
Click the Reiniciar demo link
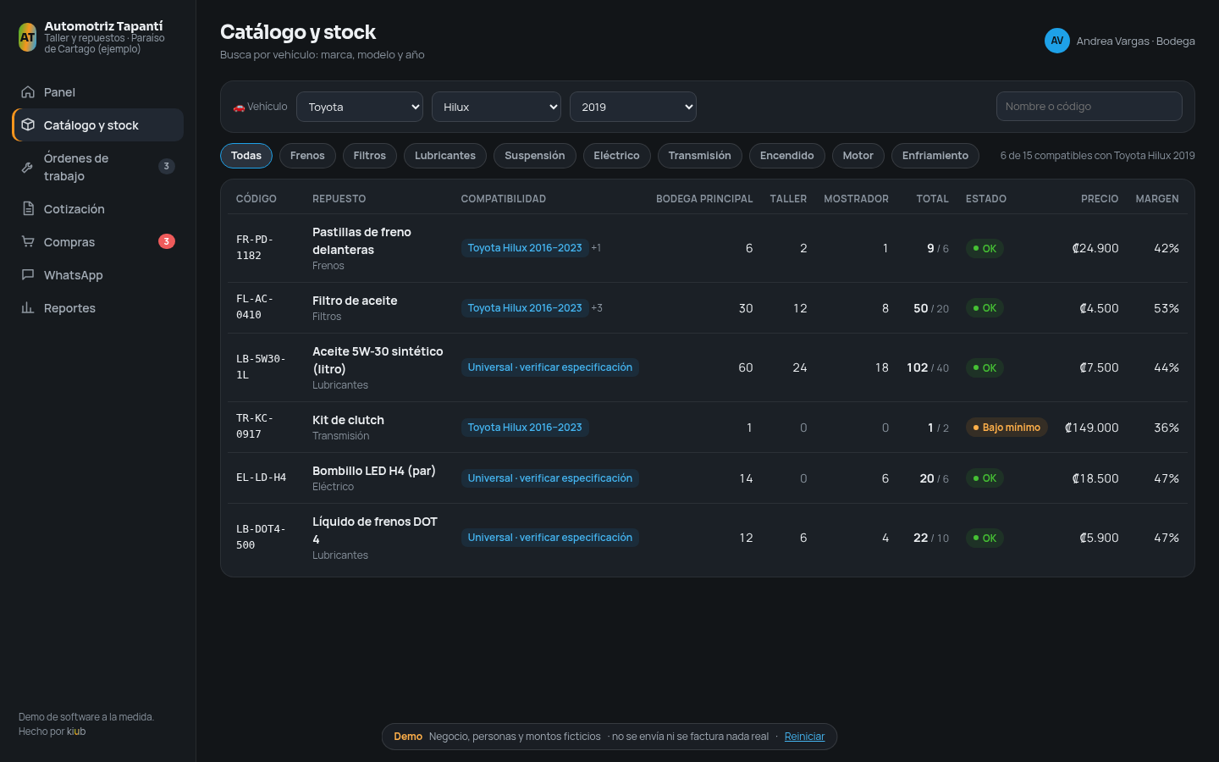(804, 737)
